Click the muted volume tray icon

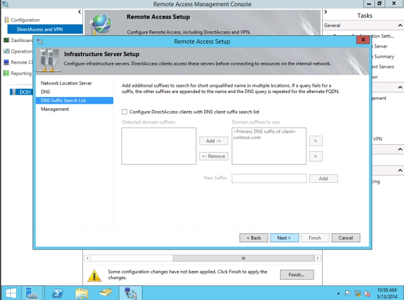(367, 293)
